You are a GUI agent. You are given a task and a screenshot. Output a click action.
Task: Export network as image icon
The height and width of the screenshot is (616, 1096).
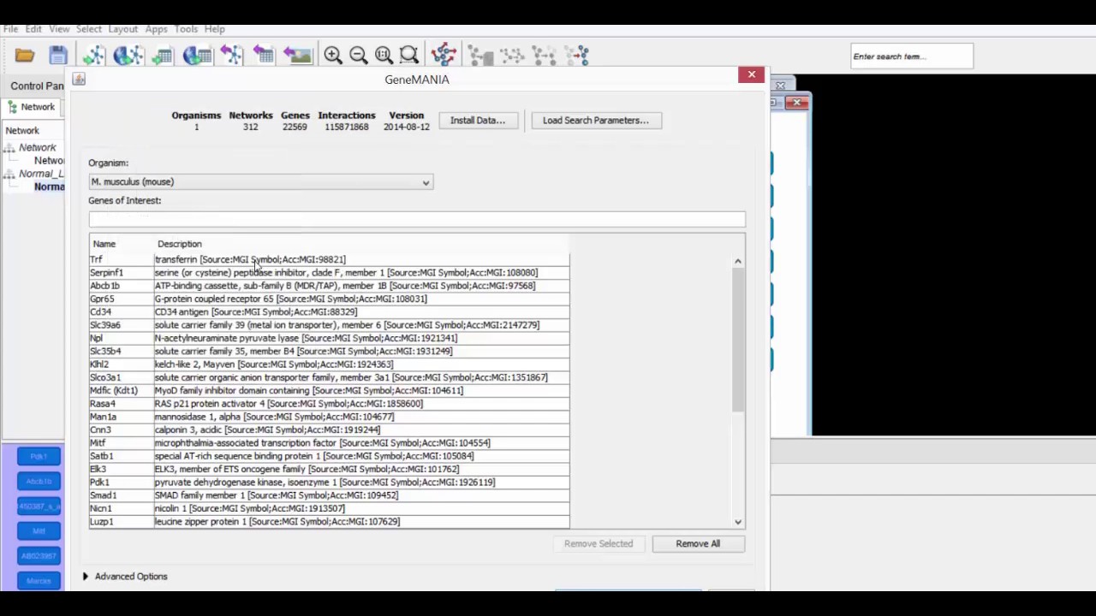[297, 56]
